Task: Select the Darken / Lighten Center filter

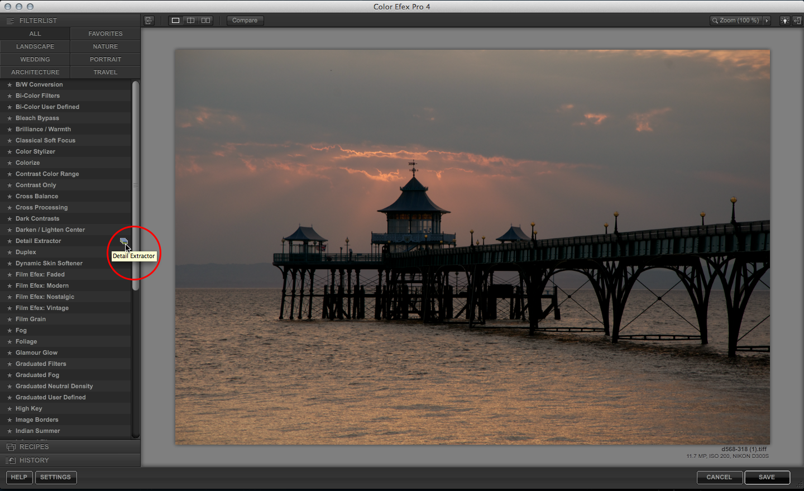Action: click(x=65, y=230)
